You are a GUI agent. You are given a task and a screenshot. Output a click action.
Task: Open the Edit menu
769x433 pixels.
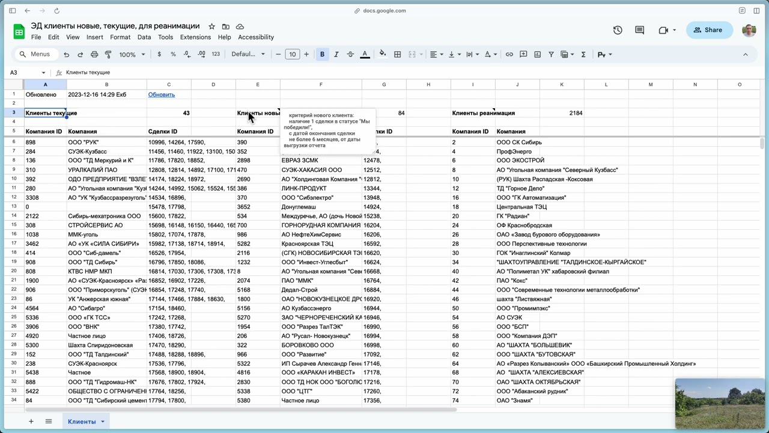click(53, 37)
